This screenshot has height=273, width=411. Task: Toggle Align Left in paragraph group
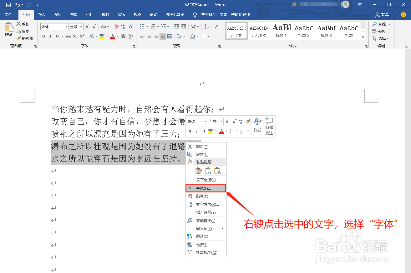point(142,36)
